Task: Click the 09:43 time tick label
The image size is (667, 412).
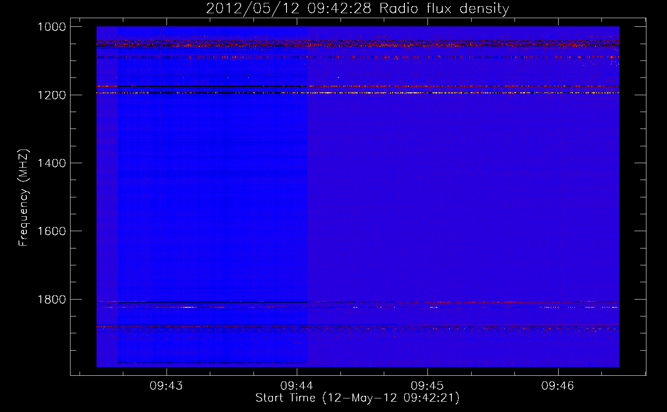Action: [x=166, y=386]
